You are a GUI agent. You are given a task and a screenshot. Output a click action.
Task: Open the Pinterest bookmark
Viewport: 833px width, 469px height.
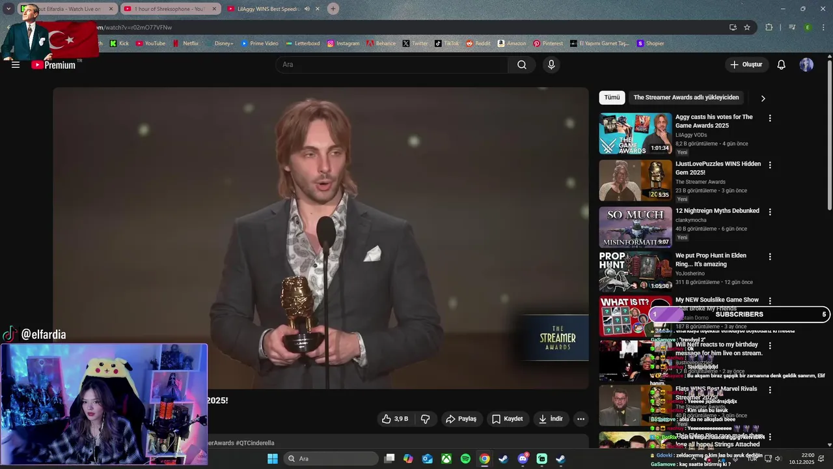[x=548, y=44]
